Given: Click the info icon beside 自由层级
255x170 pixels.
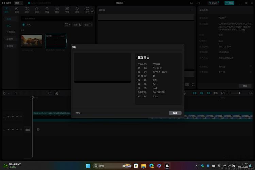Looking at the screenshot, I should point(251,72).
